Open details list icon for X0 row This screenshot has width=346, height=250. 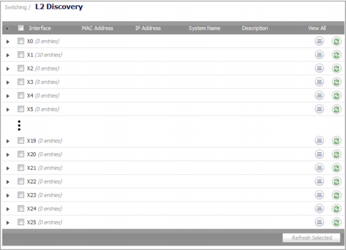click(319, 41)
